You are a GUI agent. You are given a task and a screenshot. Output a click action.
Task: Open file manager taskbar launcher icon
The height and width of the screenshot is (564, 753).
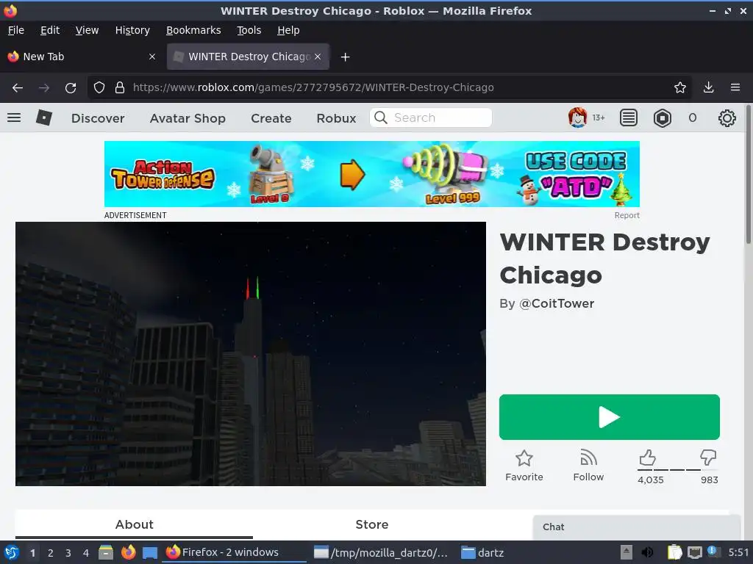(x=106, y=552)
